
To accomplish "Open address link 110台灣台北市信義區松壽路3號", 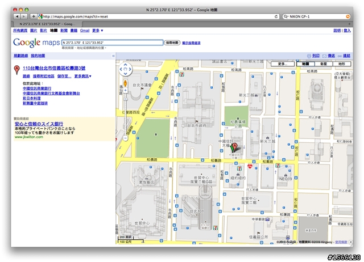I will tap(54, 68).
